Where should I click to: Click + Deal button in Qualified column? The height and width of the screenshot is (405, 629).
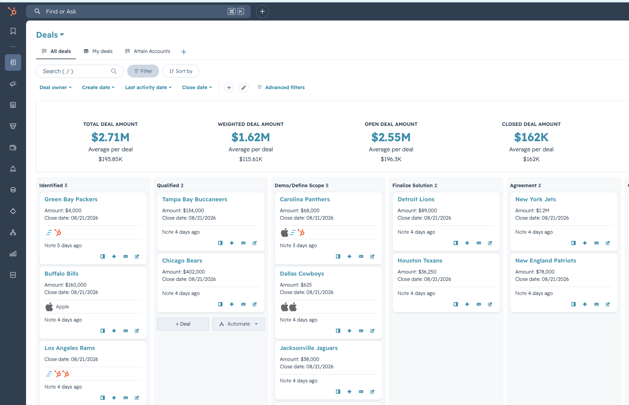pyautogui.click(x=183, y=324)
